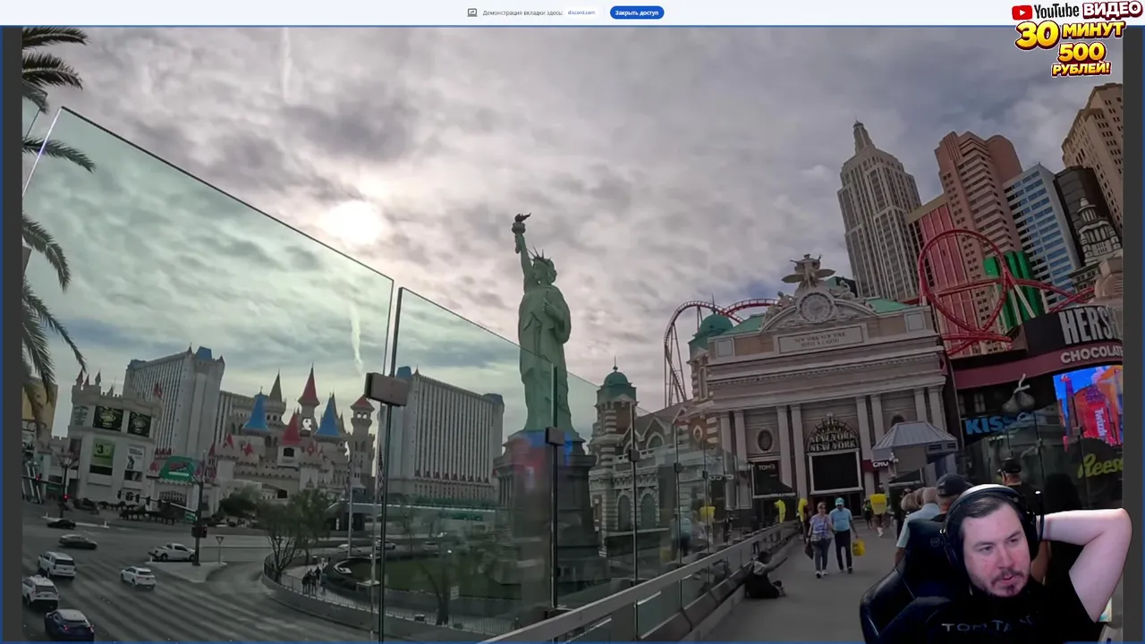Click the blue "Закрыть доступ" button
This screenshot has width=1145, height=644.
coord(637,13)
